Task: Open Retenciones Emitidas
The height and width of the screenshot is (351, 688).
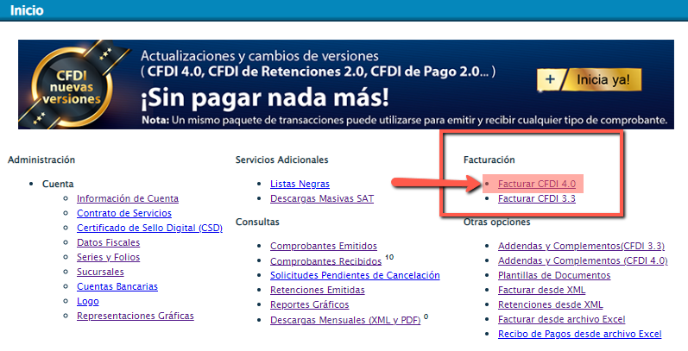Action: (317, 290)
